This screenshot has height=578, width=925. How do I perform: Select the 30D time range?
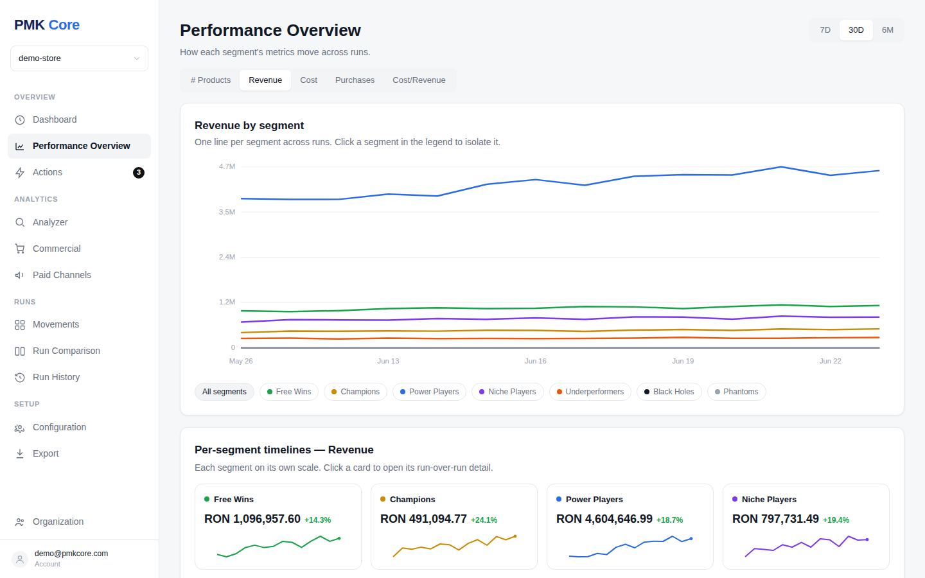pyautogui.click(x=856, y=30)
